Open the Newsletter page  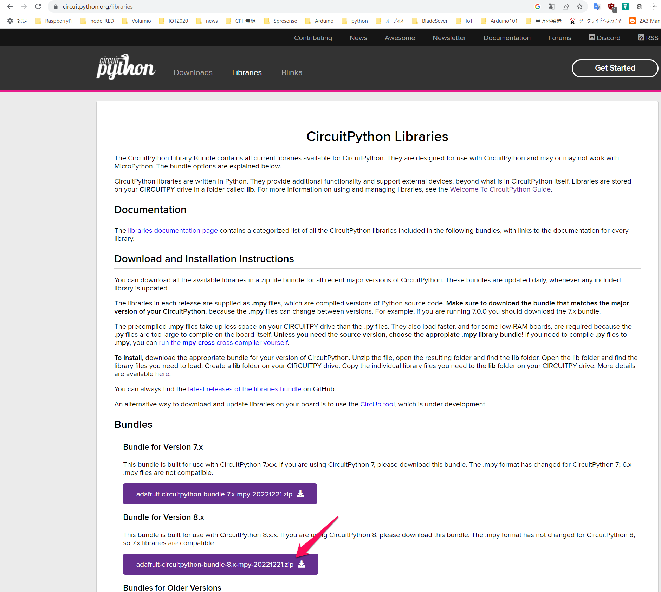[449, 38]
